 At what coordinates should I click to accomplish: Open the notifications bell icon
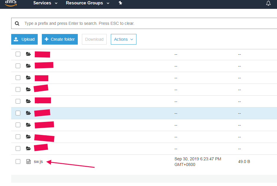(268, 3)
